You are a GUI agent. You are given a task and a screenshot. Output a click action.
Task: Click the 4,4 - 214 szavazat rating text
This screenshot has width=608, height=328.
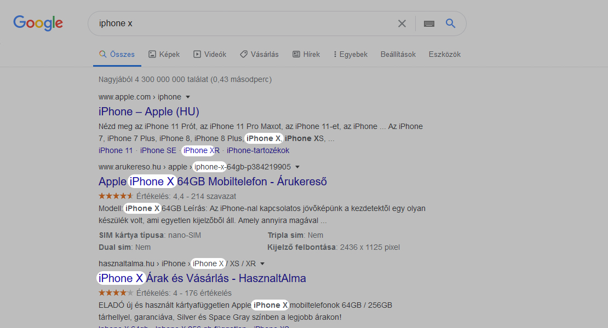pyautogui.click(x=186, y=196)
